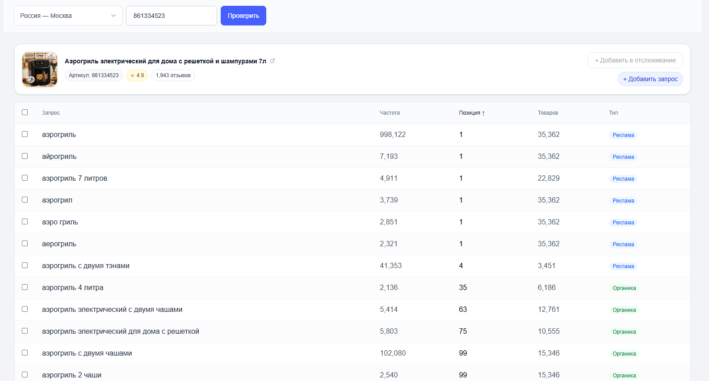The width and height of the screenshot is (709, 381).
Task: Tick checkbox for аэрогриль 7 литров
Action: tap(25, 178)
